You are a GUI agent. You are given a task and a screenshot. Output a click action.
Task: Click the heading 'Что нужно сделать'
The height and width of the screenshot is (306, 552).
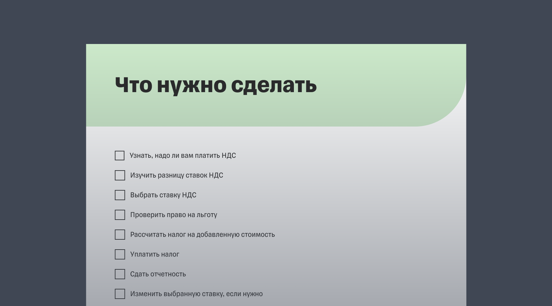(x=215, y=85)
